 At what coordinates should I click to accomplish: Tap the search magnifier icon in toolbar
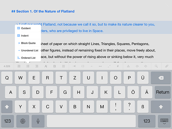click(x=157, y=66)
